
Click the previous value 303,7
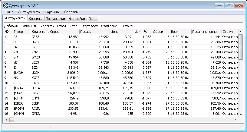216,98
